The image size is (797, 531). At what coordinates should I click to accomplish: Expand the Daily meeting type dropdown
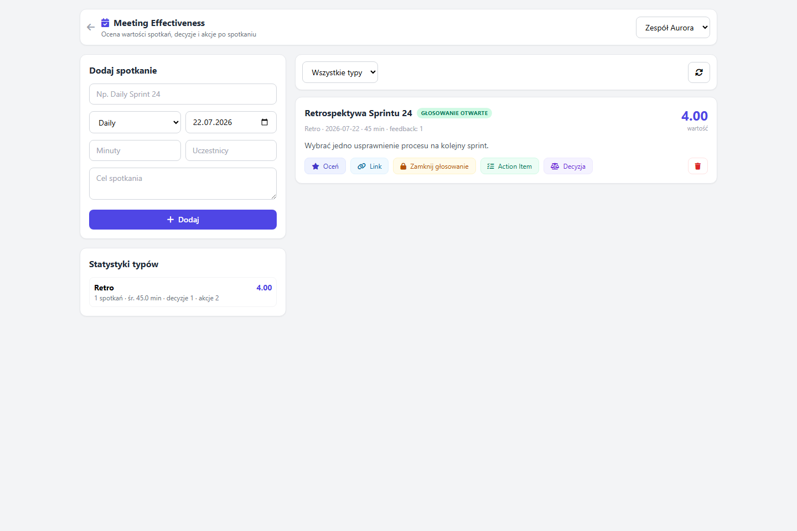click(x=135, y=122)
